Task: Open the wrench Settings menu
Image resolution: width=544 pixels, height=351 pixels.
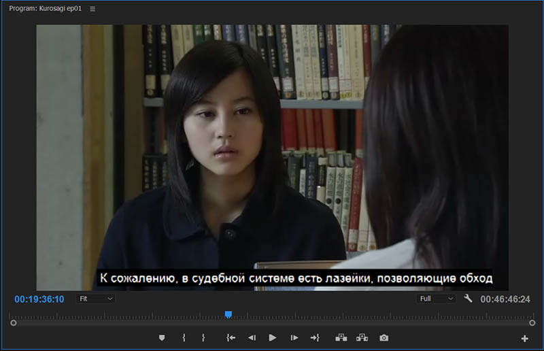Action: point(468,298)
